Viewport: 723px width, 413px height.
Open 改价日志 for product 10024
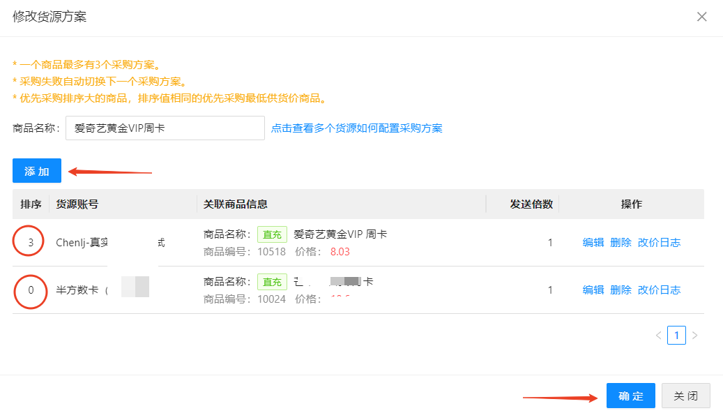pos(659,290)
